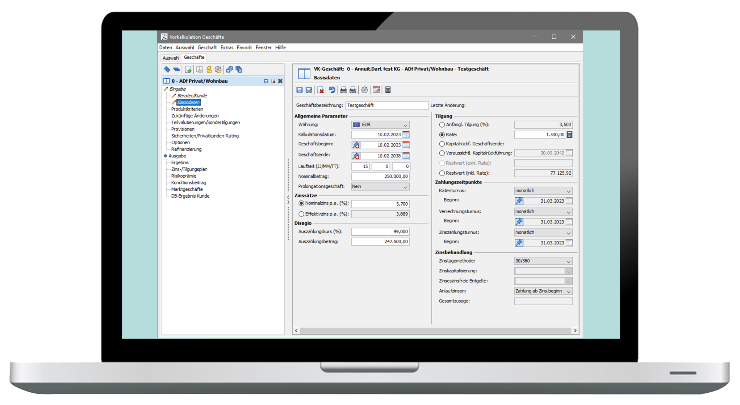Viewport: 740px width, 405px height.
Task: Click the horizontal scrollbar at panel bottom
Action: click(x=435, y=331)
